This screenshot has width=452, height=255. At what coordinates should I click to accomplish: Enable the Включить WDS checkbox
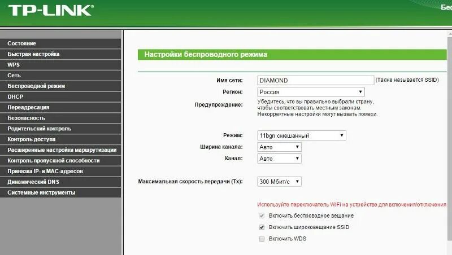point(262,239)
